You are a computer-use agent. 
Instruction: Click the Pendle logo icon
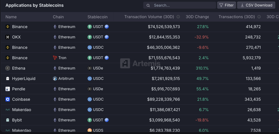tap(8, 89)
